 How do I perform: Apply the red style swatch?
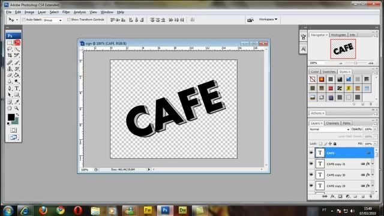tap(331, 88)
